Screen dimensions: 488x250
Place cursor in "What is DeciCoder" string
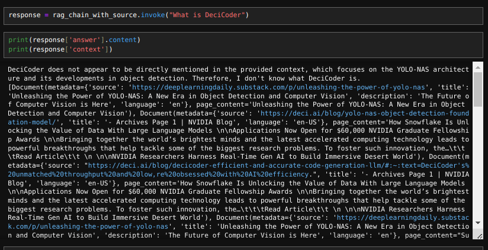[207, 15]
